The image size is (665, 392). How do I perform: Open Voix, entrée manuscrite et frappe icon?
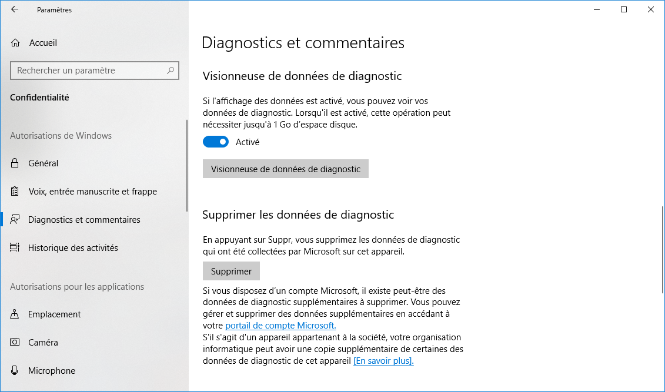[x=15, y=192]
